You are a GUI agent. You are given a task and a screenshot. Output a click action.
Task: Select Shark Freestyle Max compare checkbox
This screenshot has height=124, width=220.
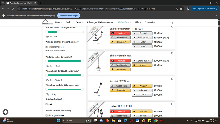pos(172,53)
